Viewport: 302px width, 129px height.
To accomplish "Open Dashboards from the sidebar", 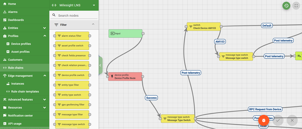I will [16, 20].
